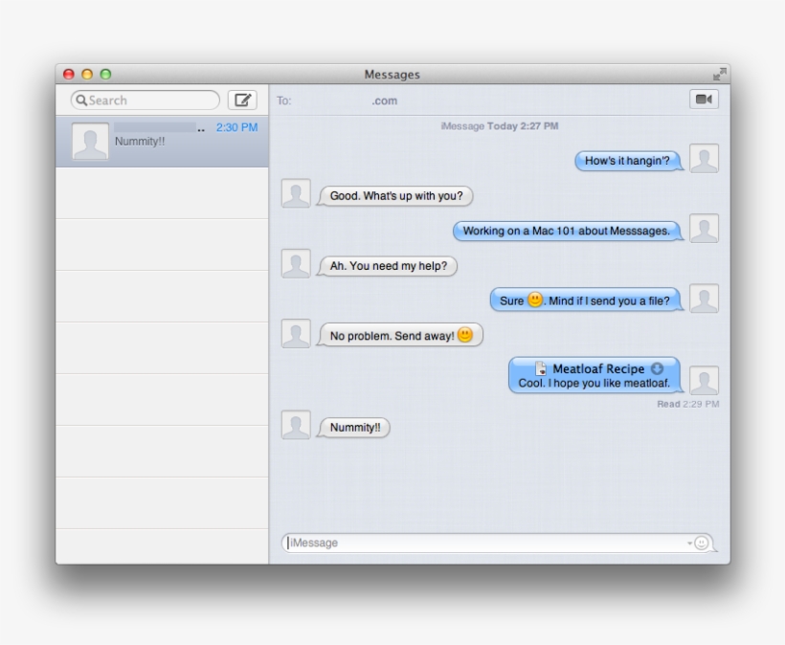Click "iMessage Today 2:27 PM" header text
Viewport: 785px width, 645px height.
click(x=499, y=126)
